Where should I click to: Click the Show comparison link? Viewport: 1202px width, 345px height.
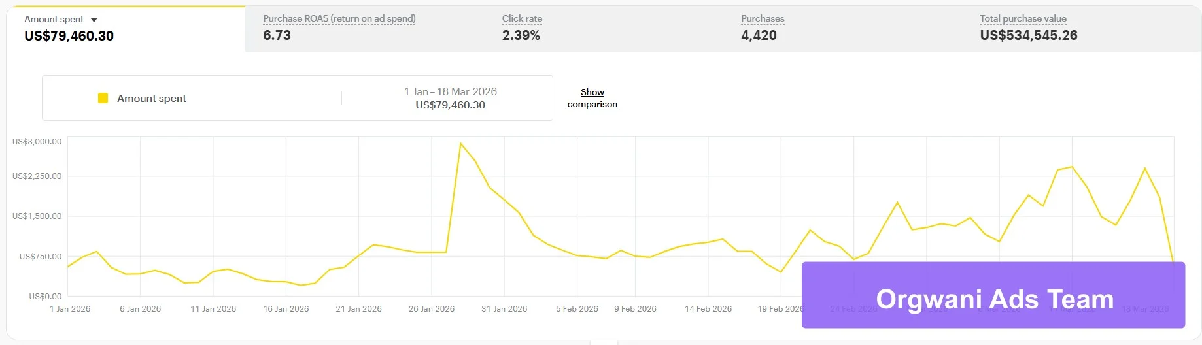click(x=592, y=98)
